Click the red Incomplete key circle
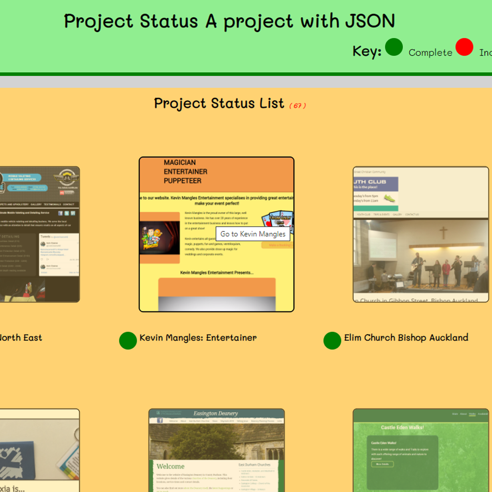Screen dimensions: 492x492 point(464,47)
